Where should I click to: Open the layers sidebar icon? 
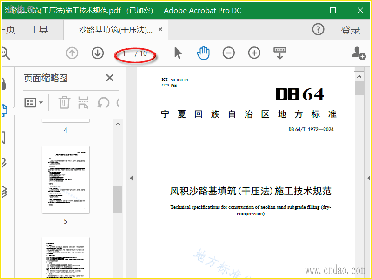pos(5,192)
